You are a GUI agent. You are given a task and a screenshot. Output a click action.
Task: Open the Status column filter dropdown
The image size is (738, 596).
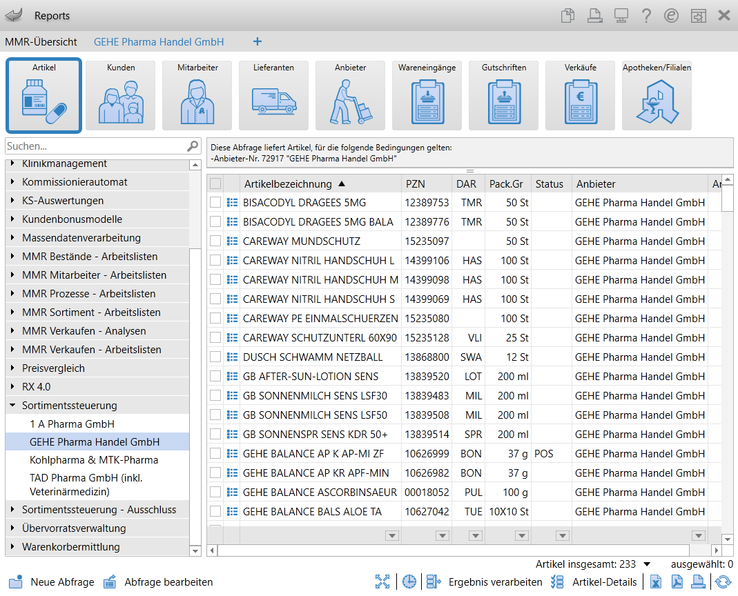563,535
